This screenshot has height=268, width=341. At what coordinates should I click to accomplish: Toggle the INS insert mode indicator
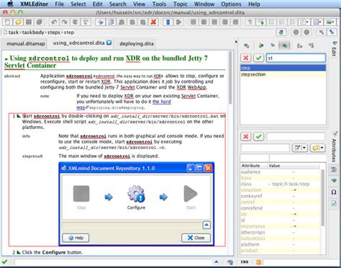(245, 262)
